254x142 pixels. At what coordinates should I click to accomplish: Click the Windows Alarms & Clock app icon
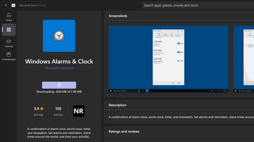[x=59, y=36]
